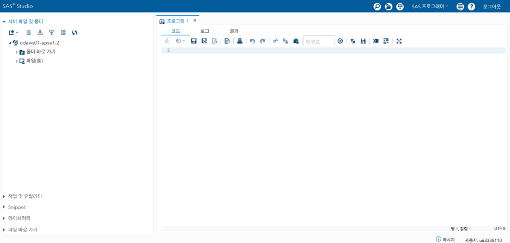Click the document-with-arrow icon beside Print
This screenshot has height=243, width=510.
coord(227,41)
